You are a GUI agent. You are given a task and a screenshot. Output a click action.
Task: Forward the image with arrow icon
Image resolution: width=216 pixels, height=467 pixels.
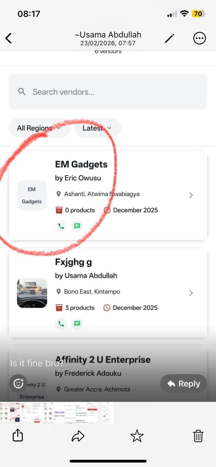click(x=78, y=436)
